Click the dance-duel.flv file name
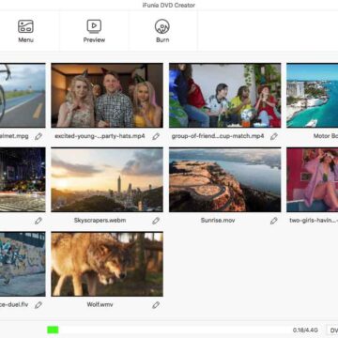Image resolution: width=338 pixels, height=338 pixels. coord(14,304)
